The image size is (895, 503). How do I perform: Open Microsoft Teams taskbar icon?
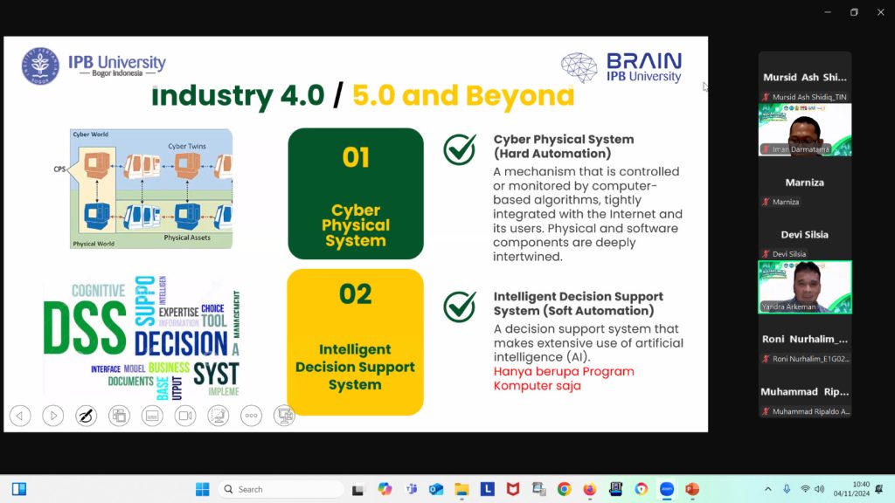tap(411, 489)
